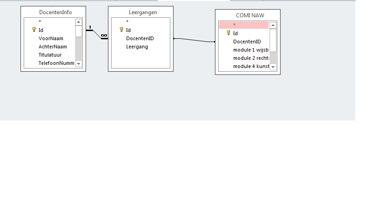Click COMI NAW scrollbar down arrow

273,67
